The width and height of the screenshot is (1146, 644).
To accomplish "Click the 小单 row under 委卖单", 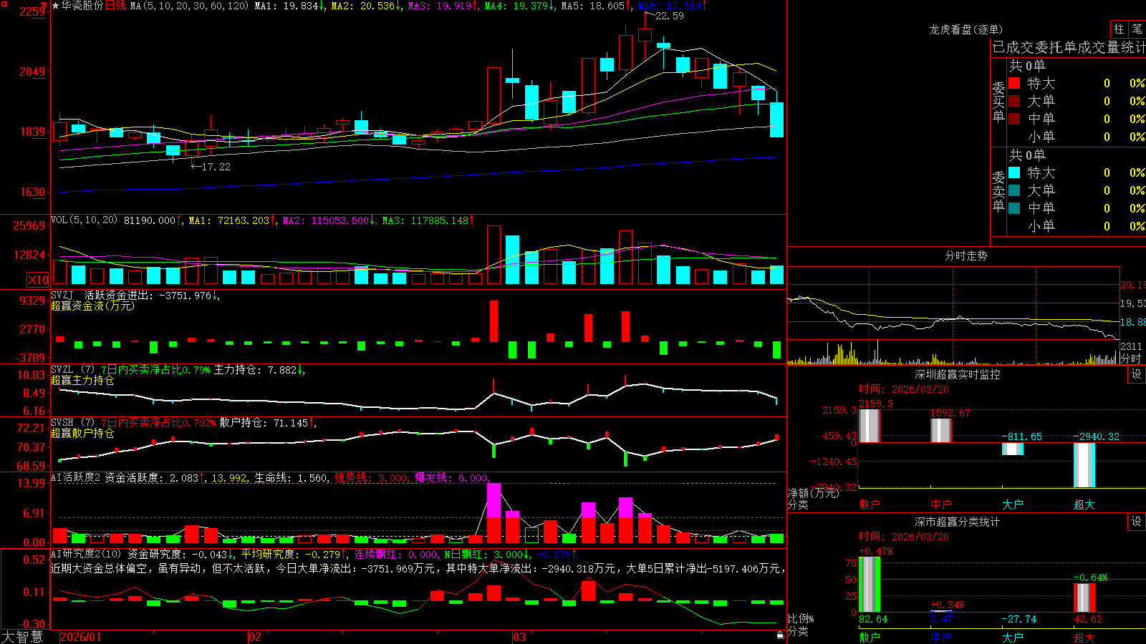I will (x=1077, y=225).
